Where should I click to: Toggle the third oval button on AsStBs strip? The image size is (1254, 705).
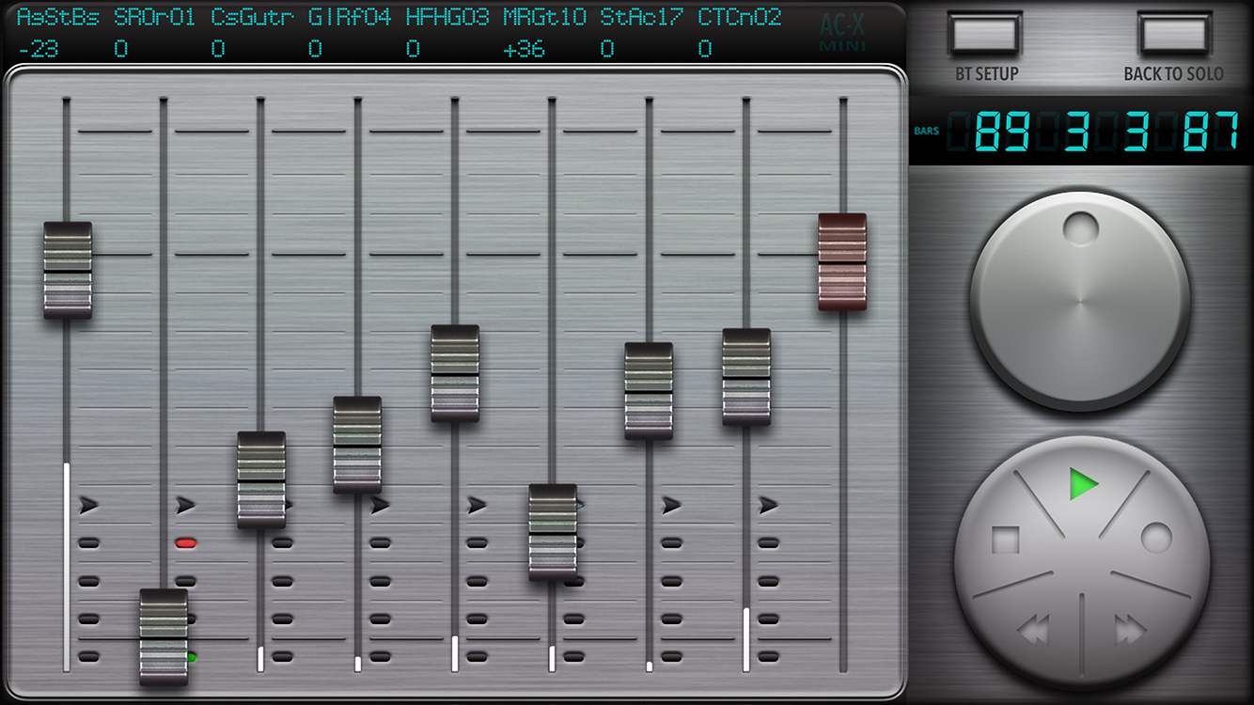click(x=89, y=619)
